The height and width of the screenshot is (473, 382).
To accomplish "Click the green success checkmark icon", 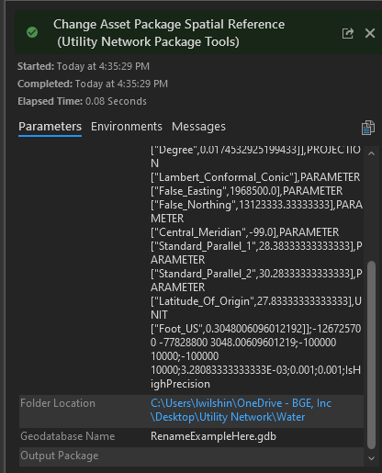I will point(32,32).
